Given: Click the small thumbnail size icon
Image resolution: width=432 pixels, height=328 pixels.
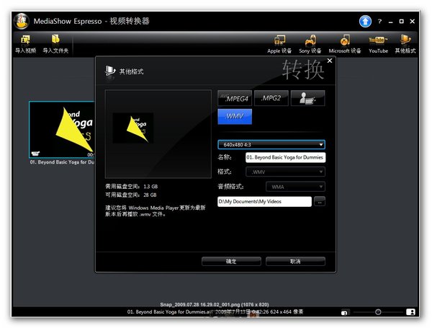Looking at the screenshot, I should tap(344, 313).
